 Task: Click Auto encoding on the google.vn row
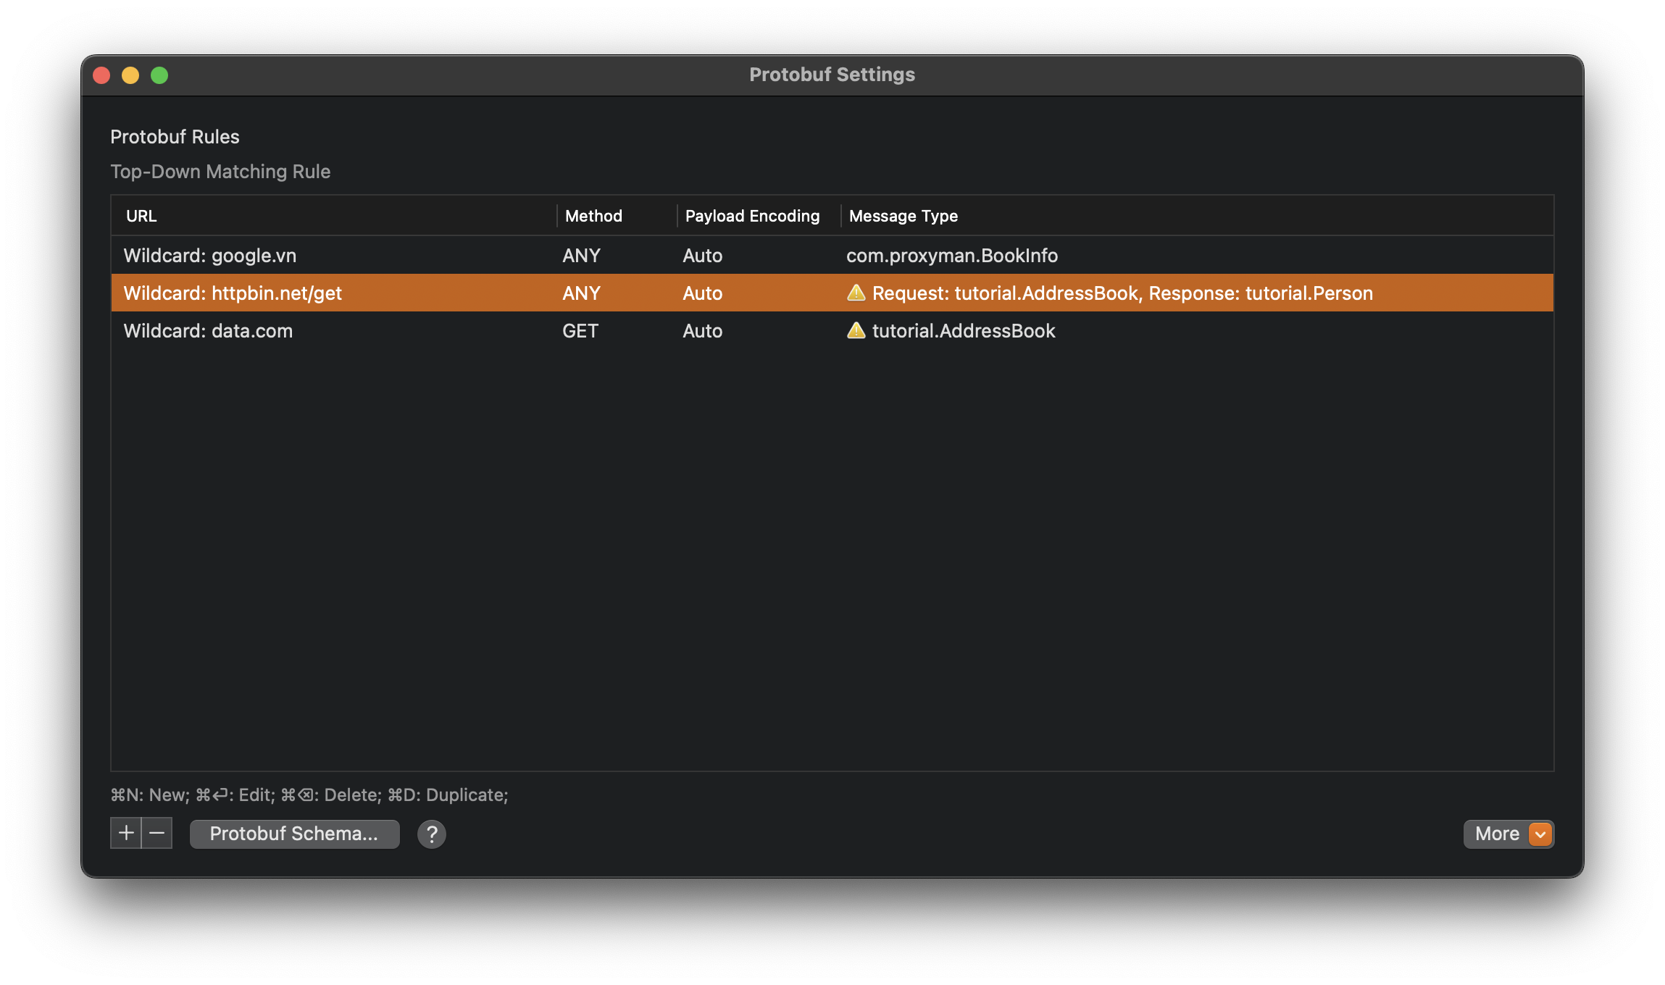pos(702,255)
